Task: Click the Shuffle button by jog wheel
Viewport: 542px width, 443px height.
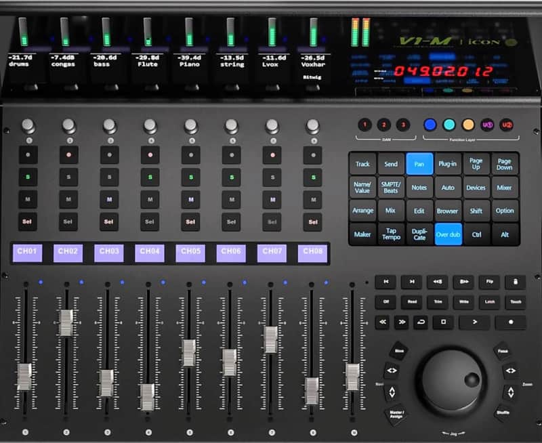Action: (x=503, y=413)
